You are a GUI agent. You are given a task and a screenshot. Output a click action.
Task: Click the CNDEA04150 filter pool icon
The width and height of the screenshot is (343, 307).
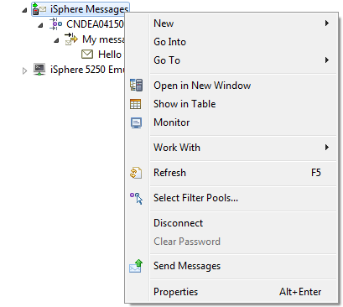[55, 24]
